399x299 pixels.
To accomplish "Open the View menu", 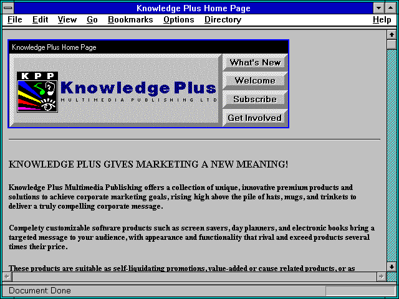I will (x=67, y=20).
